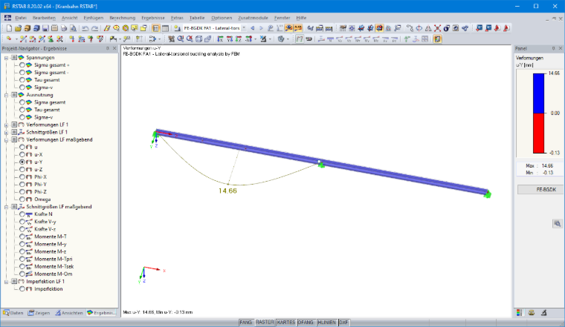The height and width of the screenshot is (327, 565).
Task: Set view in Z direction
Action: pyautogui.click(x=239, y=39)
